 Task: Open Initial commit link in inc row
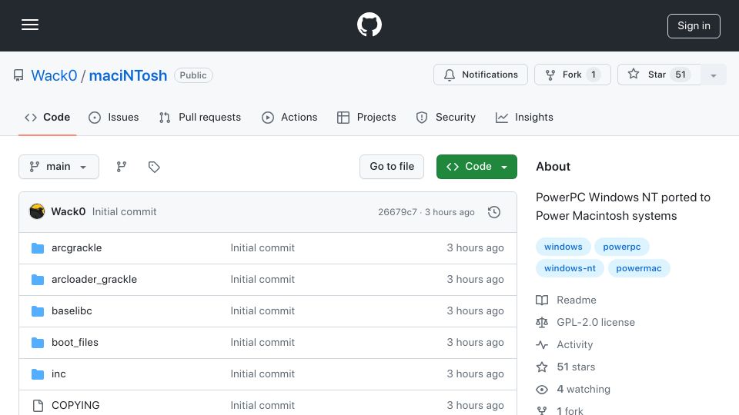click(x=262, y=374)
